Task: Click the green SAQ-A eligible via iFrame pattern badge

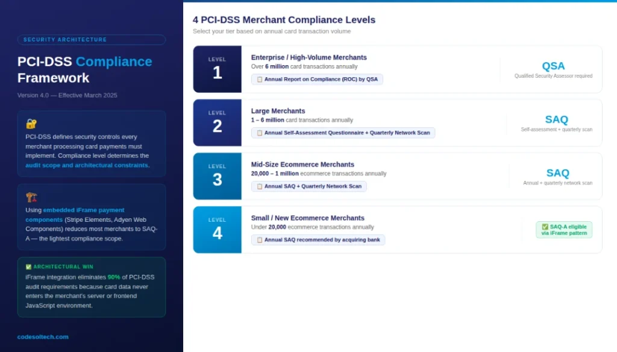Action: click(564, 230)
